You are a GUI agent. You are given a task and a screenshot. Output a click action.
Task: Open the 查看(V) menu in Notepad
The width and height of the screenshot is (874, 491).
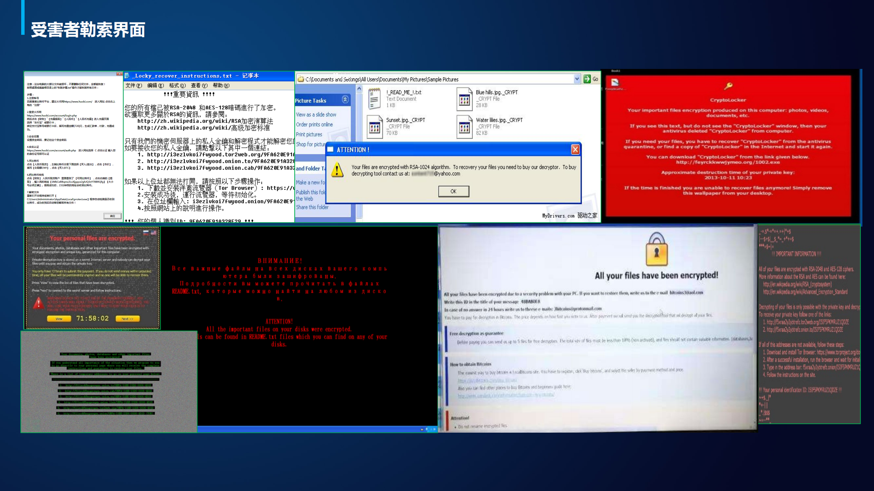199,85
